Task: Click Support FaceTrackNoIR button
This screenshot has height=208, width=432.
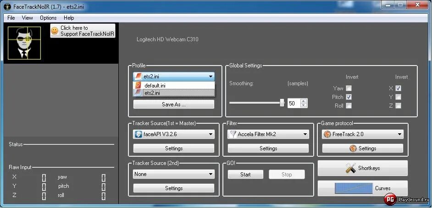Action: tap(83, 31)
